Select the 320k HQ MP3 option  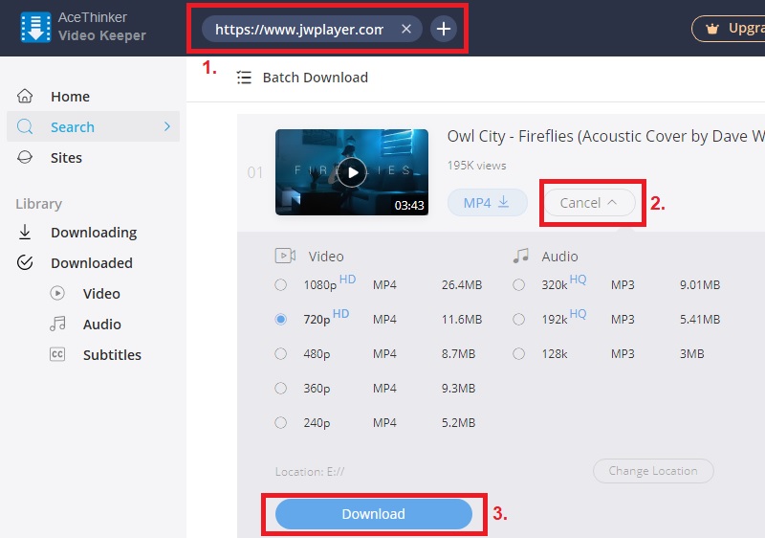coord(518,284)
